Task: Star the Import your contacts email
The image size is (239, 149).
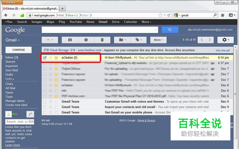Action: click(x=50, y=107)
